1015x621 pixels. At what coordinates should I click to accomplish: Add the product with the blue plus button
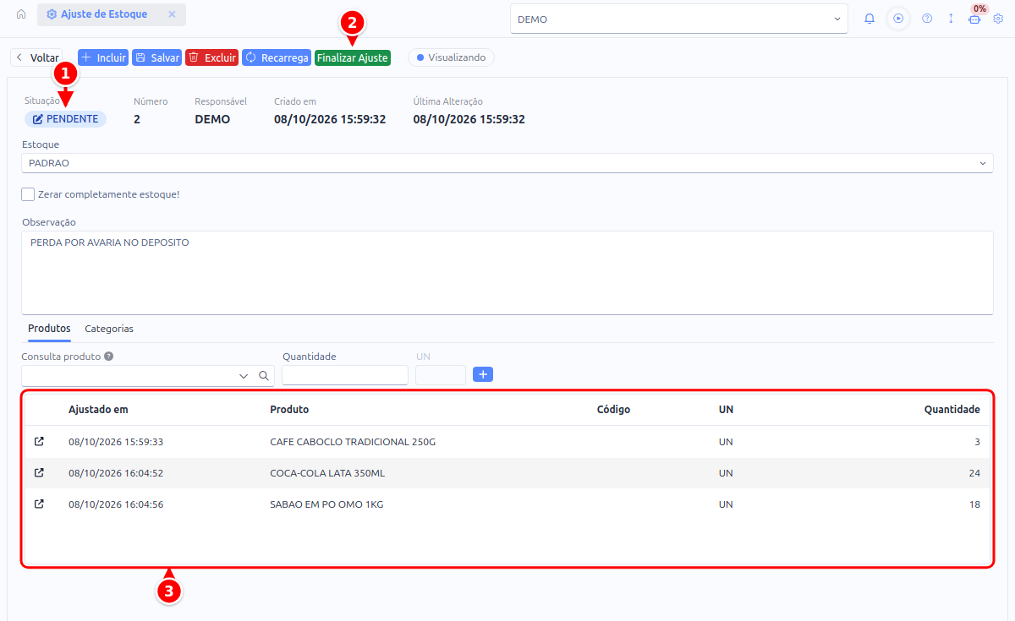pyautogui.click(x=483, y=374)
